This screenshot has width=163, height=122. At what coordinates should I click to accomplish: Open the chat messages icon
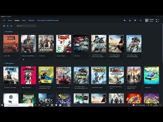click(x=125, y=20)
